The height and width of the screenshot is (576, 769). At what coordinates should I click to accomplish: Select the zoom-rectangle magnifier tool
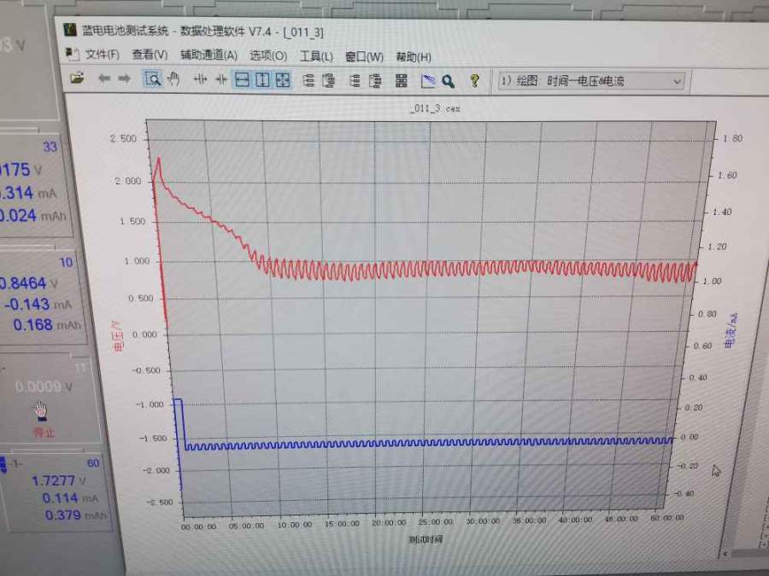point(153,79)
